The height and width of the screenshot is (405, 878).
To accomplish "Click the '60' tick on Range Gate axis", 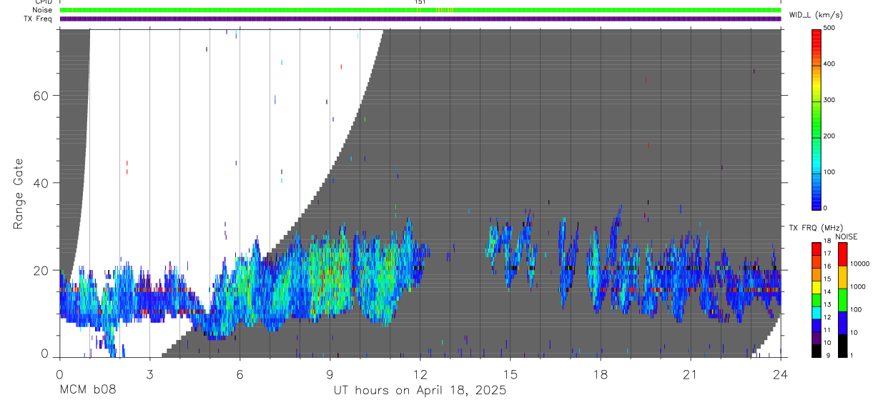I will click(40, 96).
